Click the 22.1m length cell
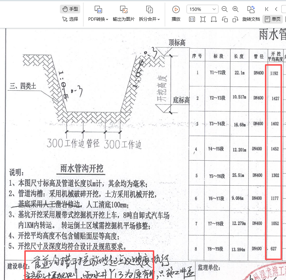 coord(240,73)
